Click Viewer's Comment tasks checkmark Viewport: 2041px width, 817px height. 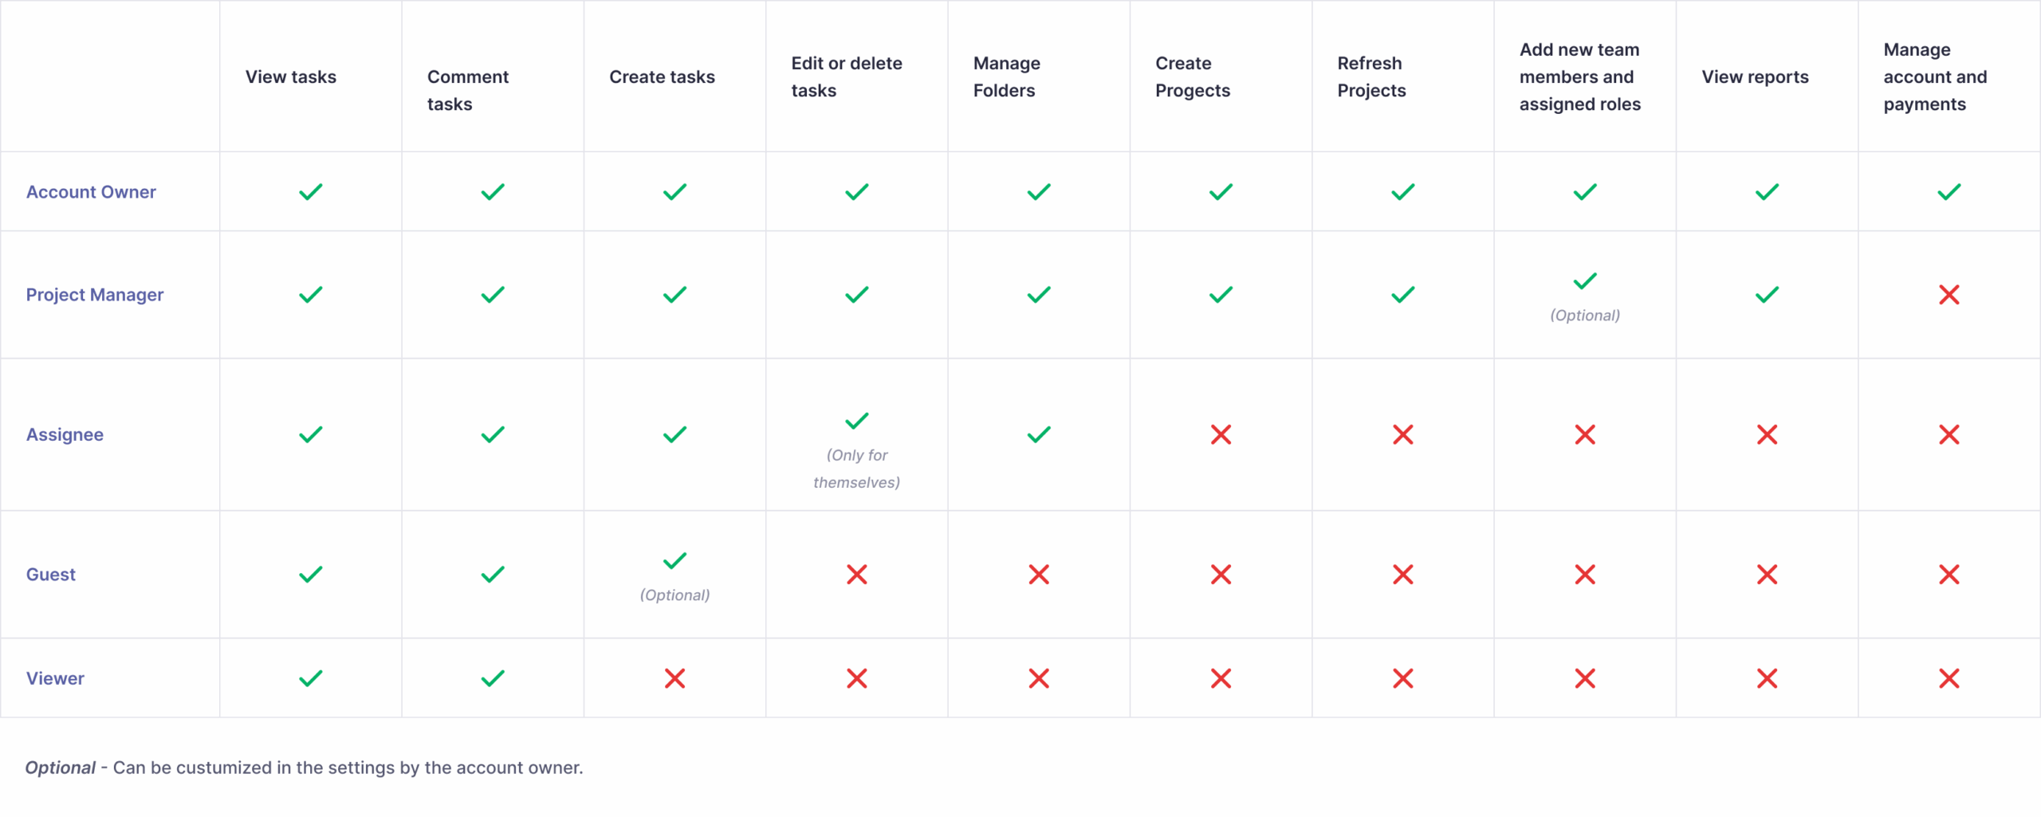click(x=493, y=678)
